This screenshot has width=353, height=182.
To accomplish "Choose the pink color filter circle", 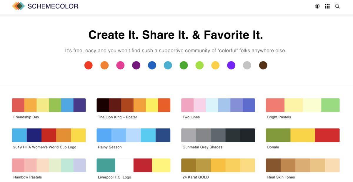I will click(120, 65).
